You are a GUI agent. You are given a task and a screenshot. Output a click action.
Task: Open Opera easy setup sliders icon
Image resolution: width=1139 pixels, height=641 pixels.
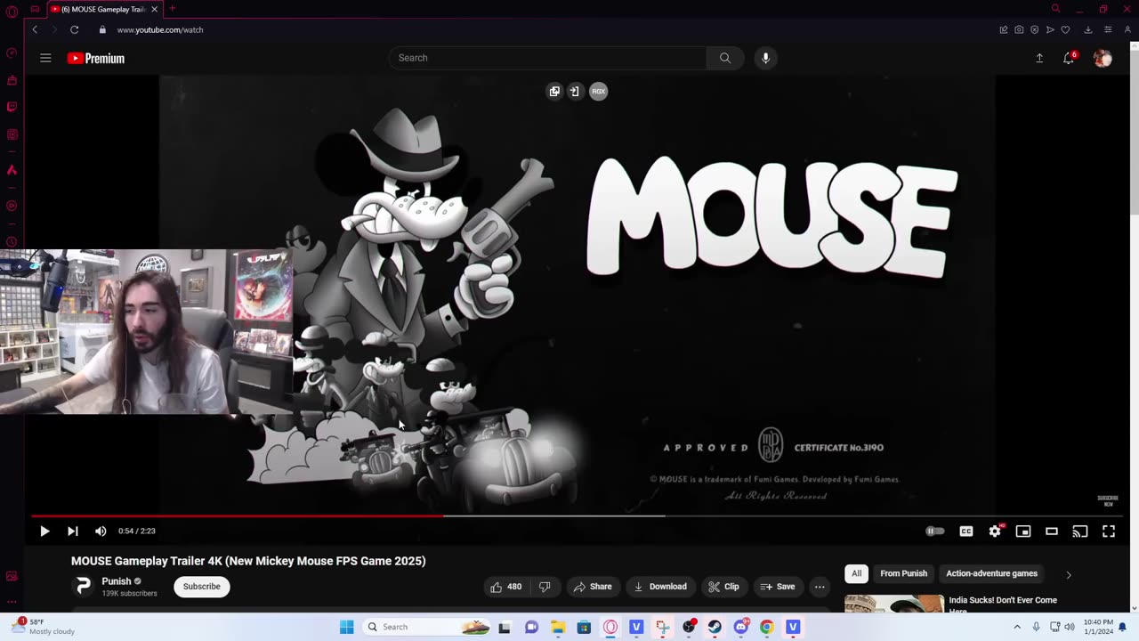(1108, 29)
